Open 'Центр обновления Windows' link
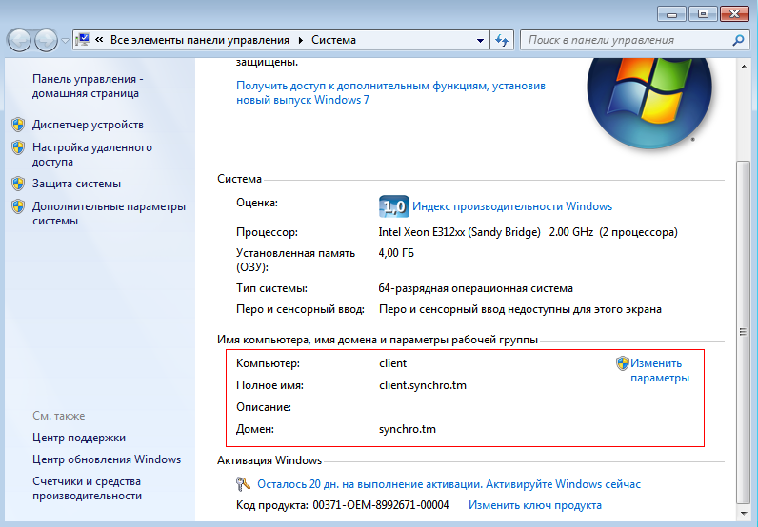Viewport: 758px width, 527px height. click(x=107, y=459)
